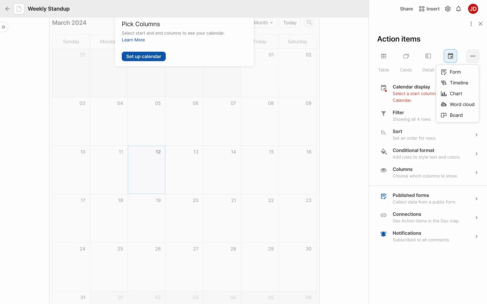
Task: Open the Month view dropdown
Action: click(x=264, y=23)
